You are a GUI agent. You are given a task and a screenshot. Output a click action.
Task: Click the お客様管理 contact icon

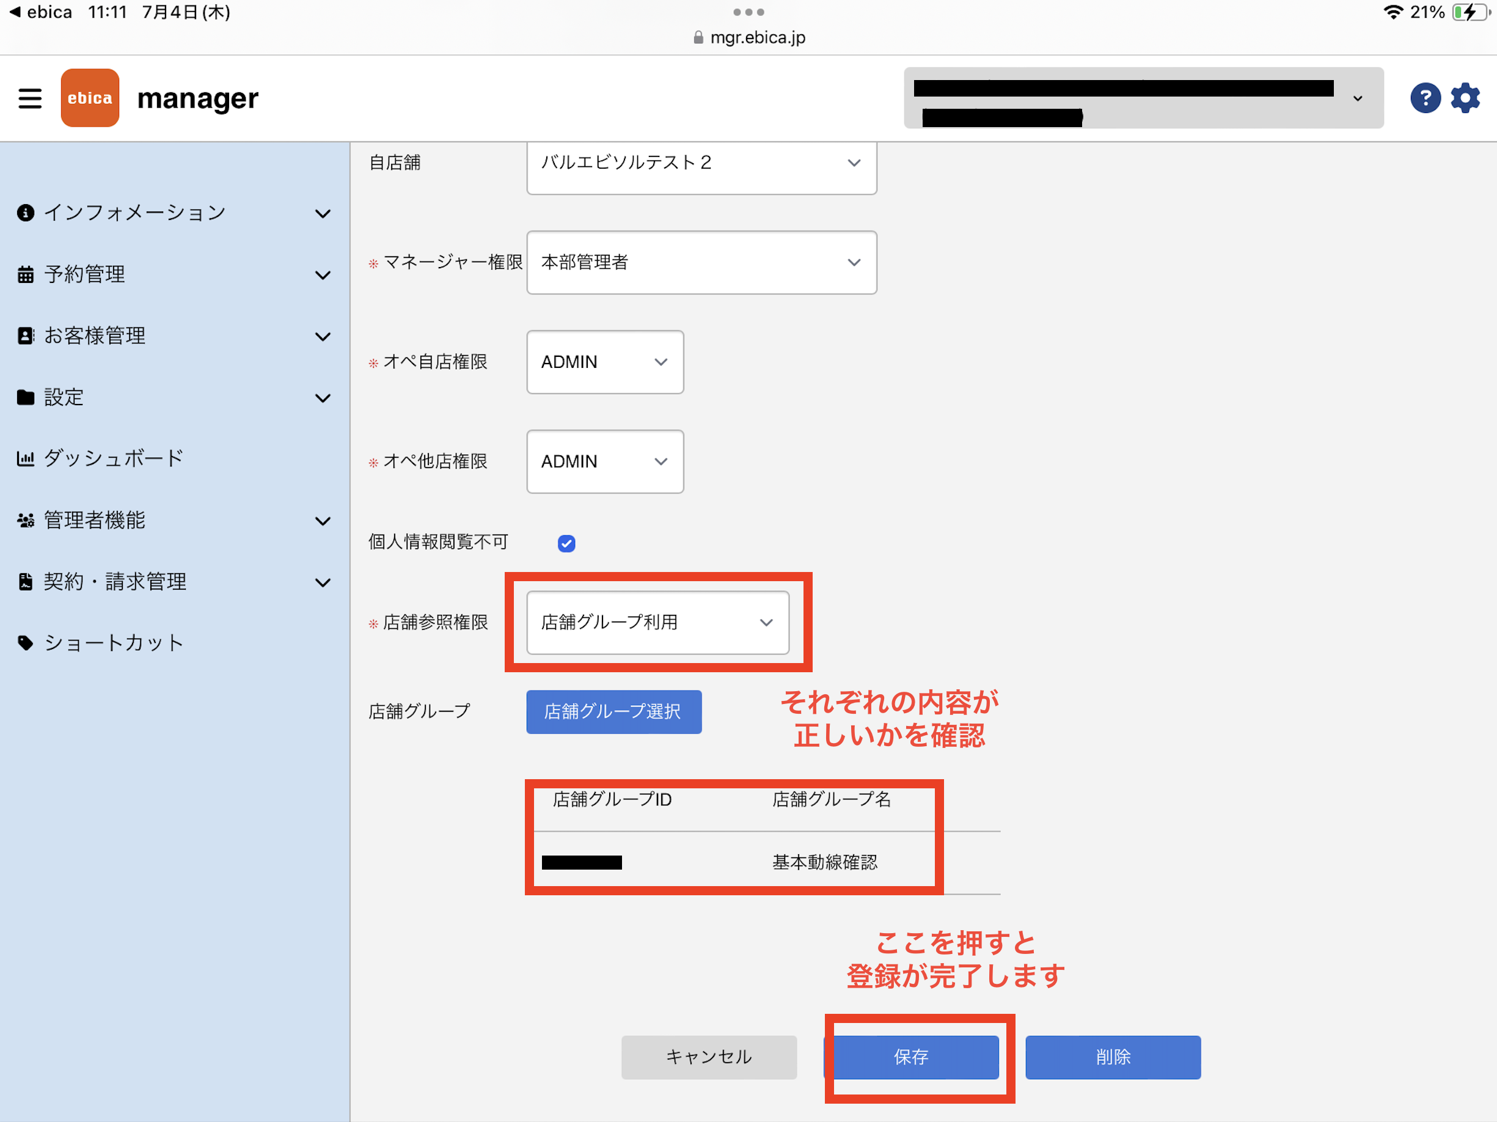pos(26,336)
